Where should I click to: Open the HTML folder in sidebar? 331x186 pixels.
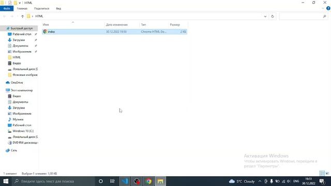(16, 57)
